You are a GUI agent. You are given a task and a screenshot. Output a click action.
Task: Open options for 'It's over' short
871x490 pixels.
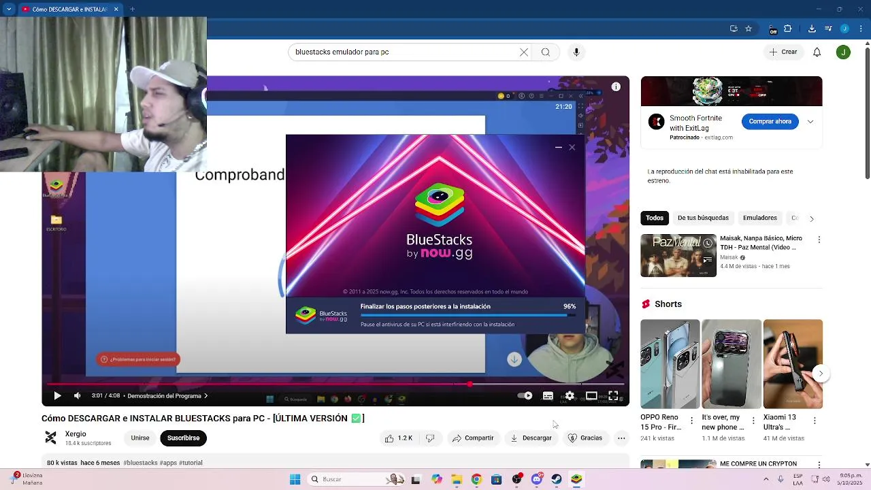click(753, 421)
